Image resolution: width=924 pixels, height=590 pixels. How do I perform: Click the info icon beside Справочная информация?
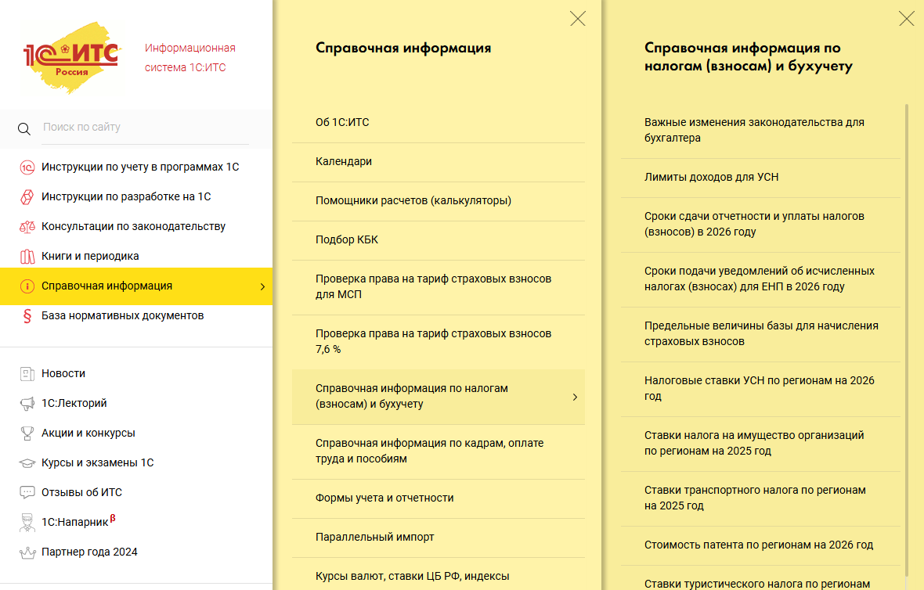pyautogui.click(x=27, y=286)
